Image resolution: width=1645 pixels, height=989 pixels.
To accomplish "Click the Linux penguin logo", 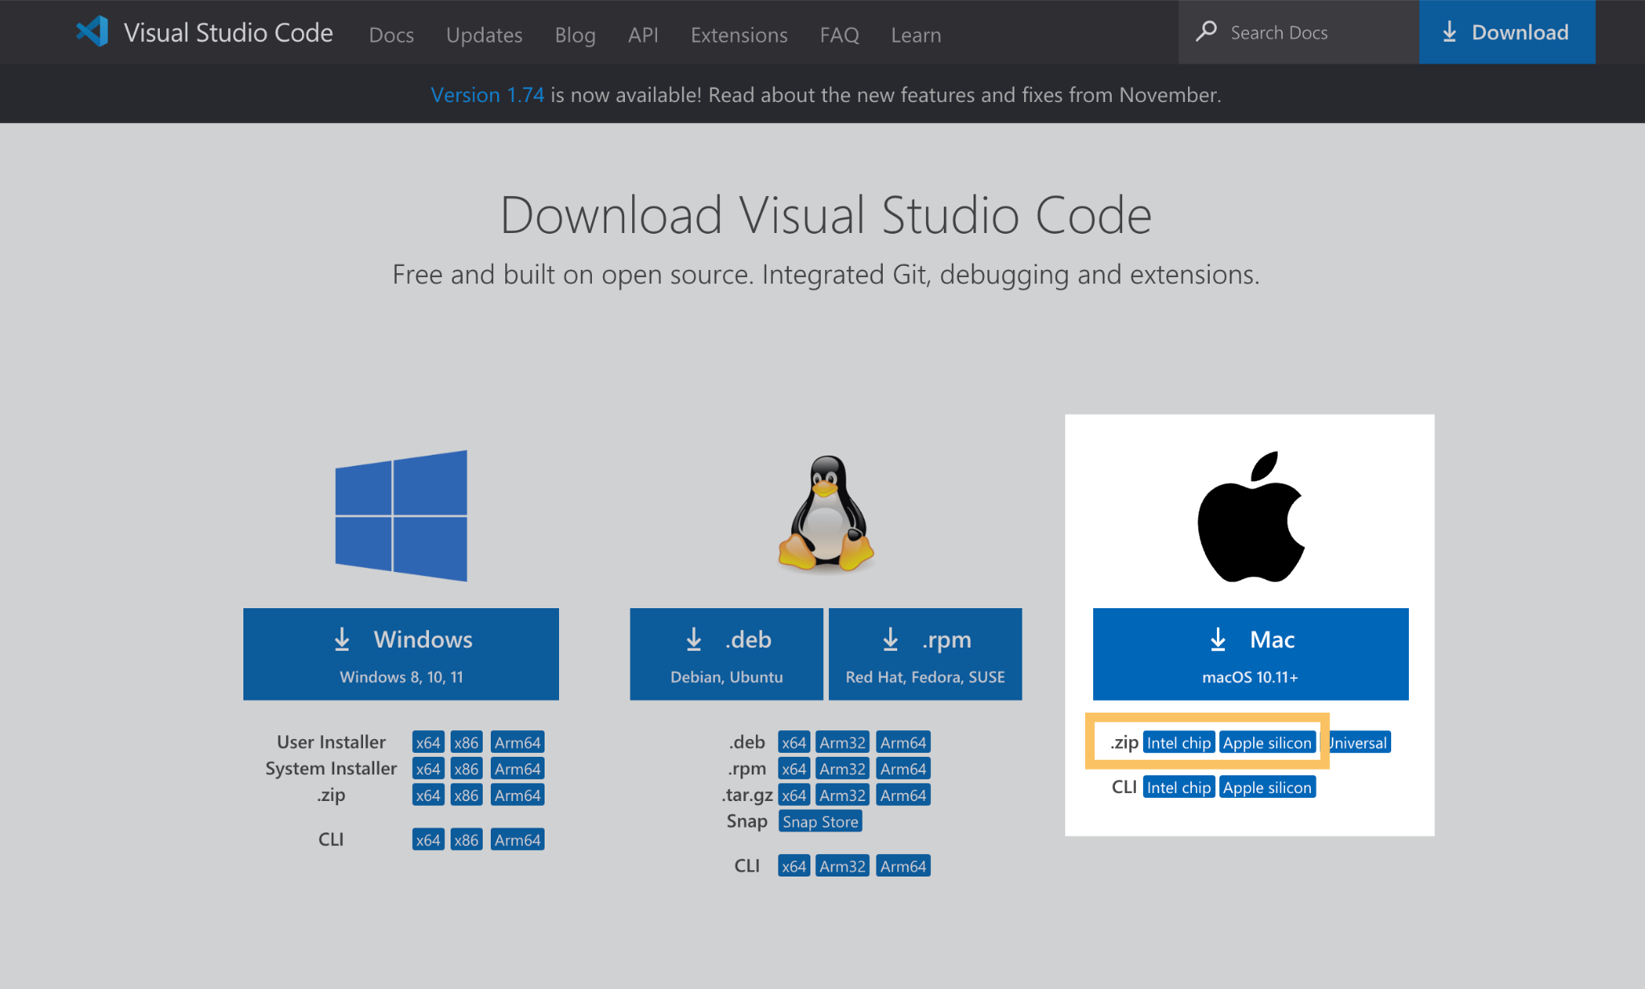I will point(825,514).
